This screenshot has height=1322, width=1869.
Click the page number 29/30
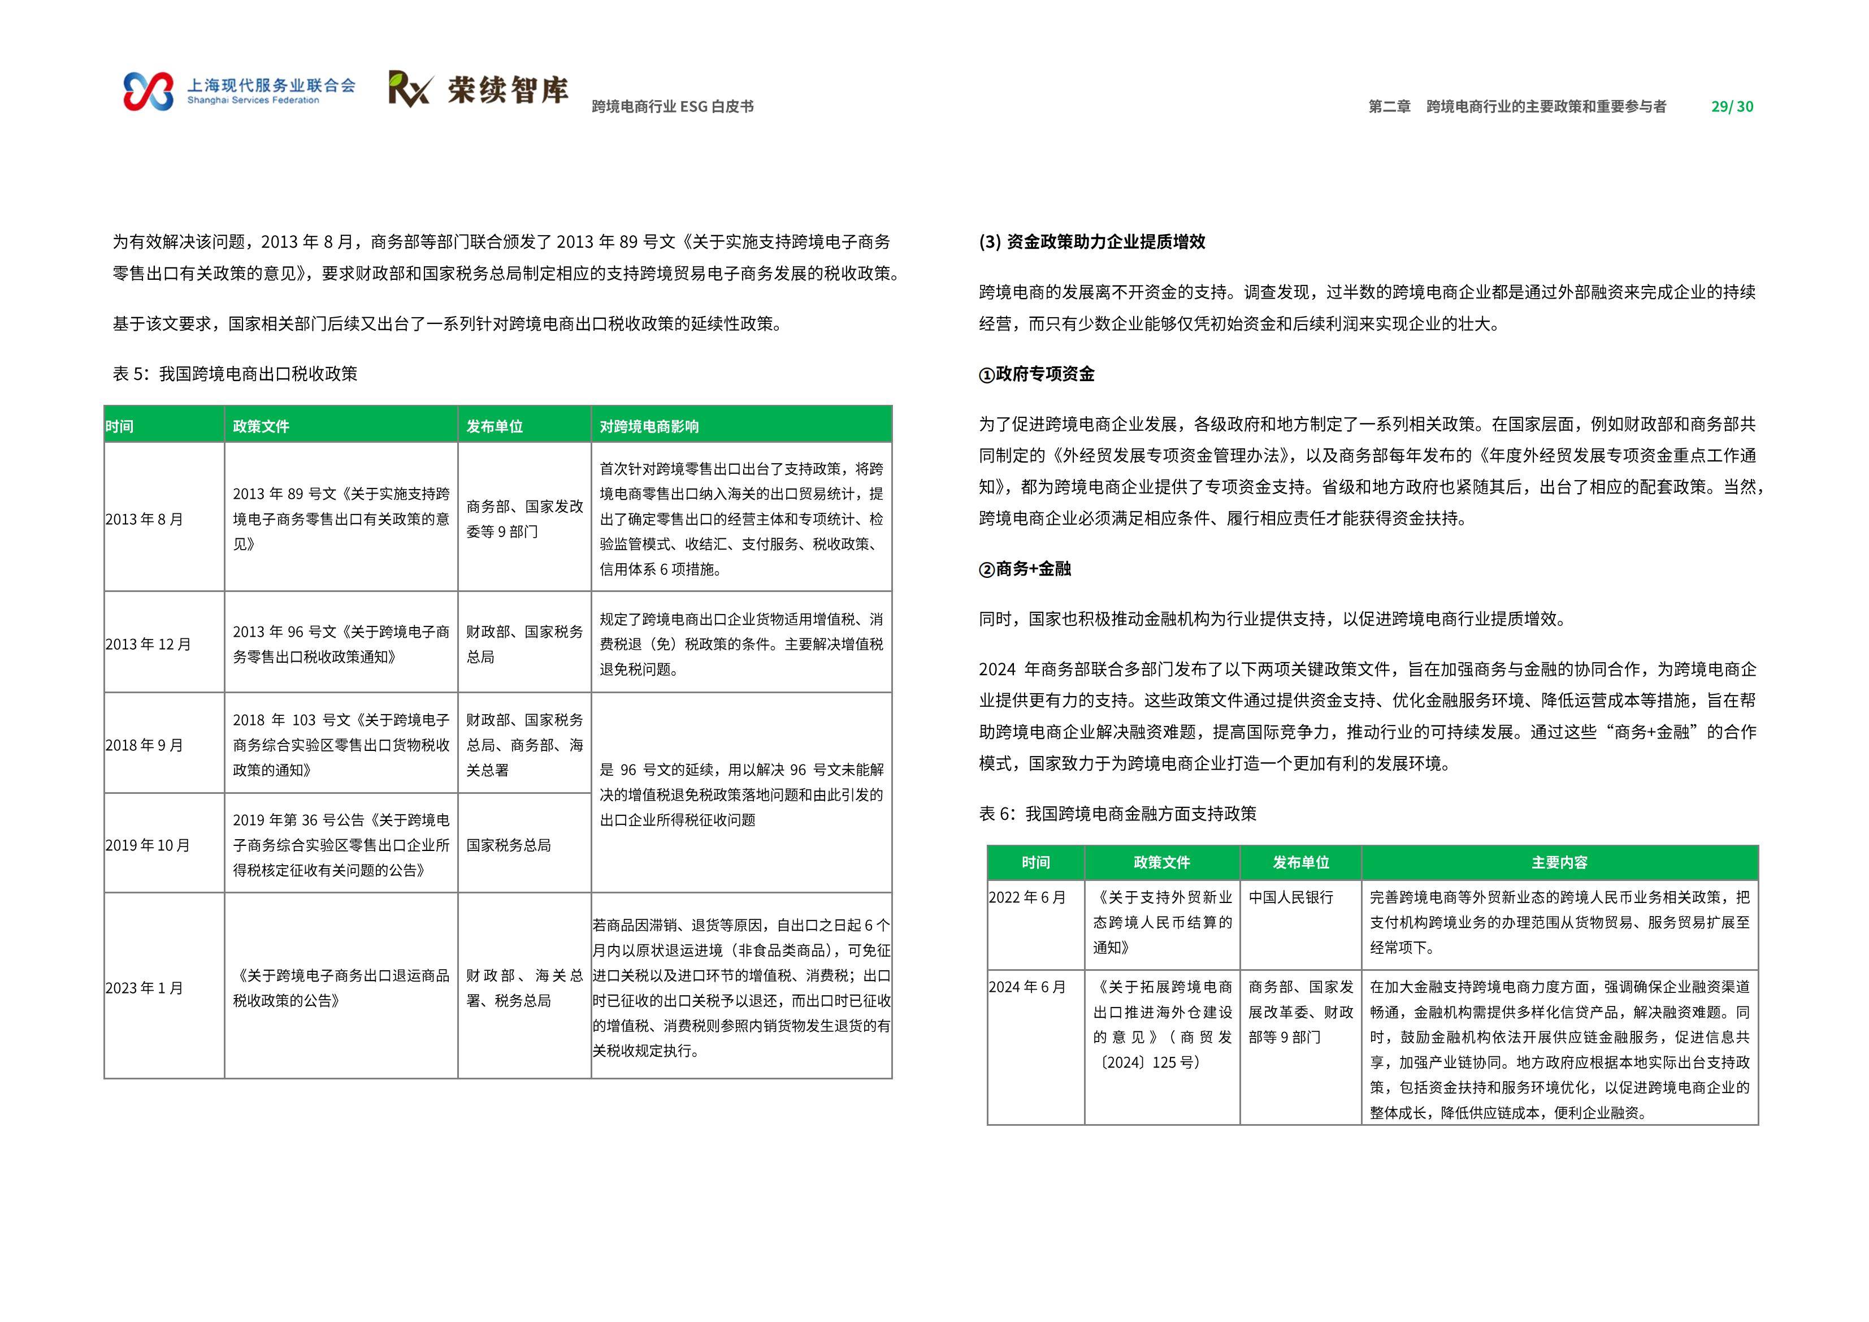(x=1732, y=107)
